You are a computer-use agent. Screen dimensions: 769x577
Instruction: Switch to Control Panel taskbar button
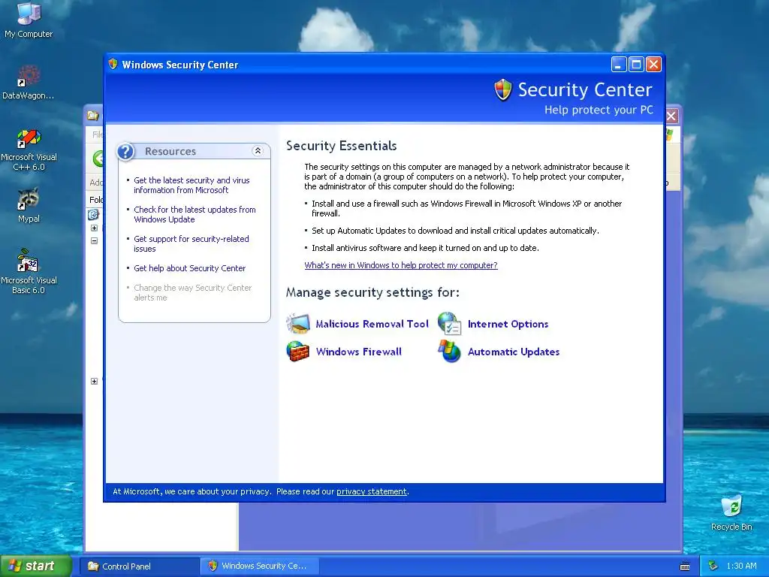click(x=139, y=566)
